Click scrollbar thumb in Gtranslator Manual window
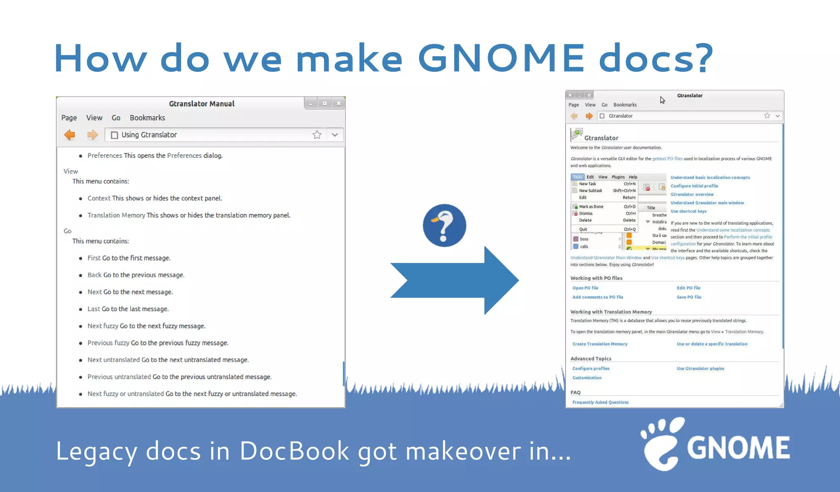The image size is (840, 492). [x=343, y=374]
